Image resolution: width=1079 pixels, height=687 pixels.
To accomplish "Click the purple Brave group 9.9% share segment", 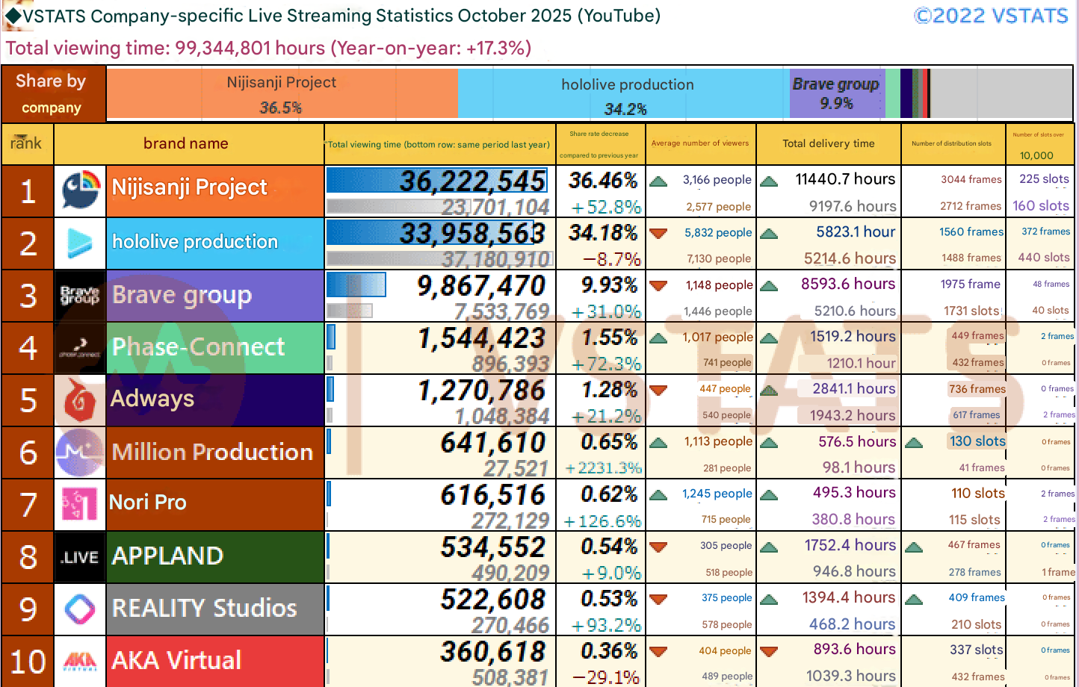I will point(837,93).
